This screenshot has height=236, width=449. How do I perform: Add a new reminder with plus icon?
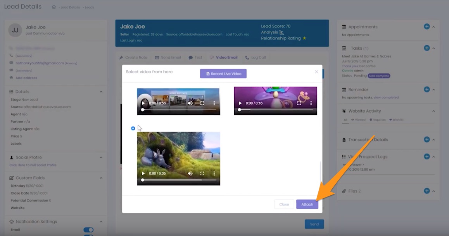(427, 89)
